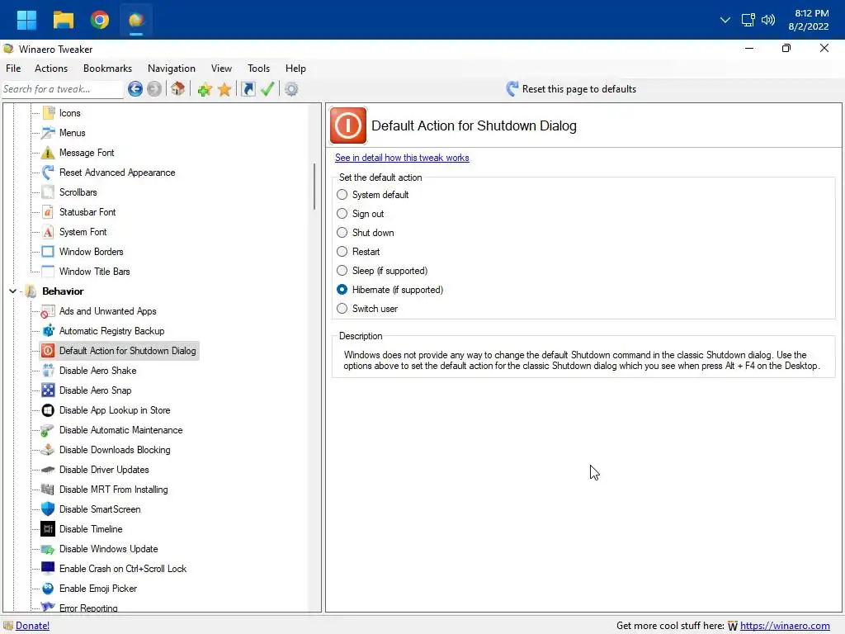Click the grey Forward navigation arrow
This screenshot has width=845, height=634.
tap(154, 89)
